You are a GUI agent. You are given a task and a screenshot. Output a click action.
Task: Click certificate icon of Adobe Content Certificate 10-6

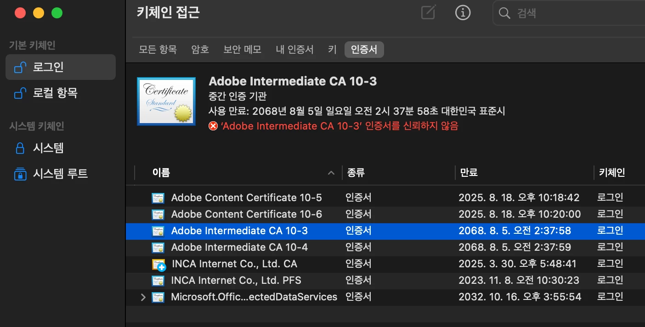(x=158, y=214)
